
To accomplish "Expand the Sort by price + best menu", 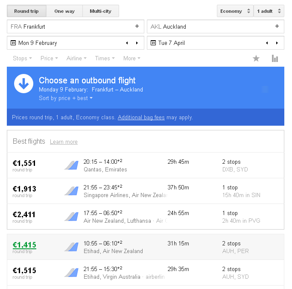I will [66, 98].
